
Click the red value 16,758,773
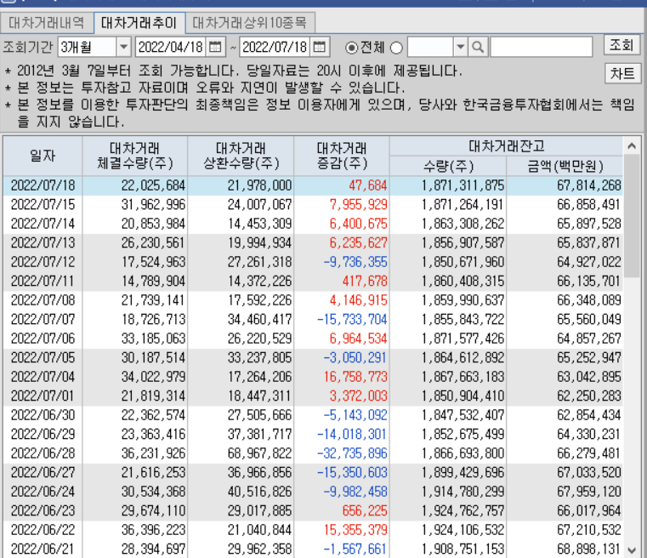pos(355,377)
